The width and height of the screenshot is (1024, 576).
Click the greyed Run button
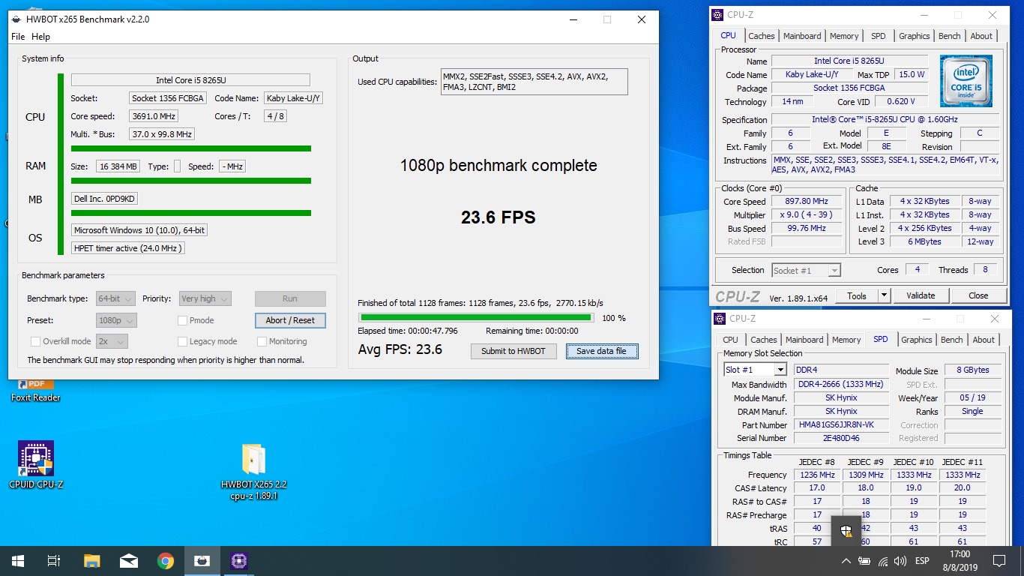pos(290,298)
